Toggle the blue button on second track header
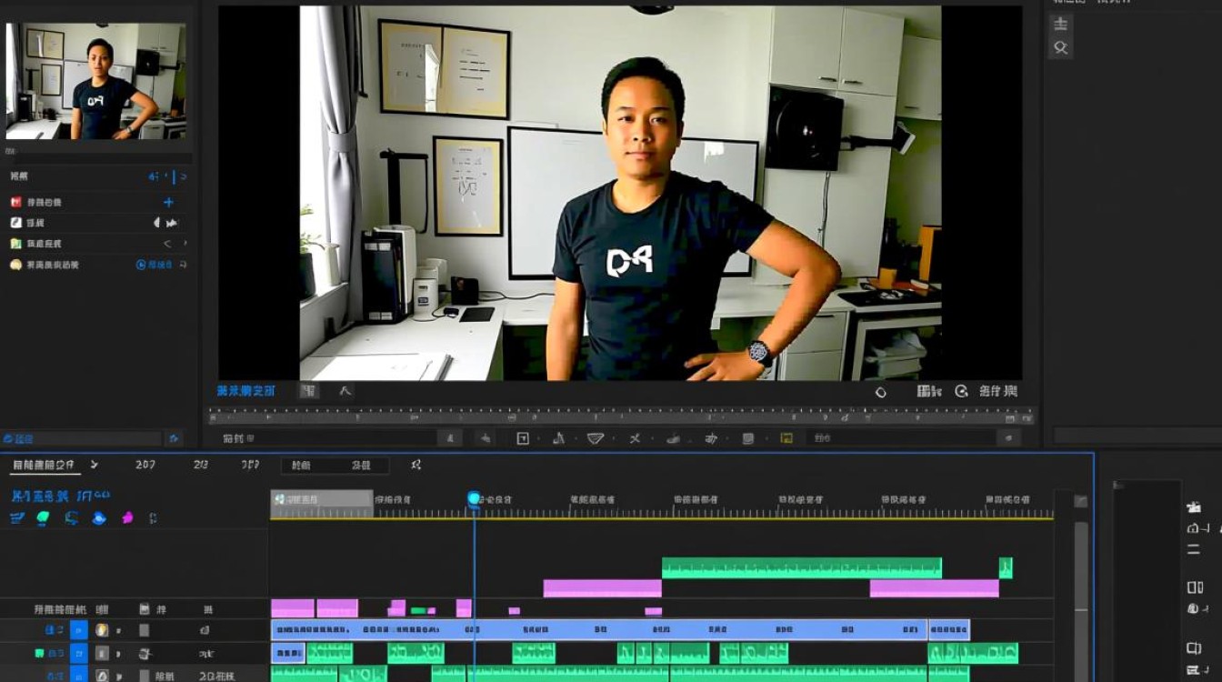The image size is (1222, 682). pyautogui.click(x=79, y=653)
